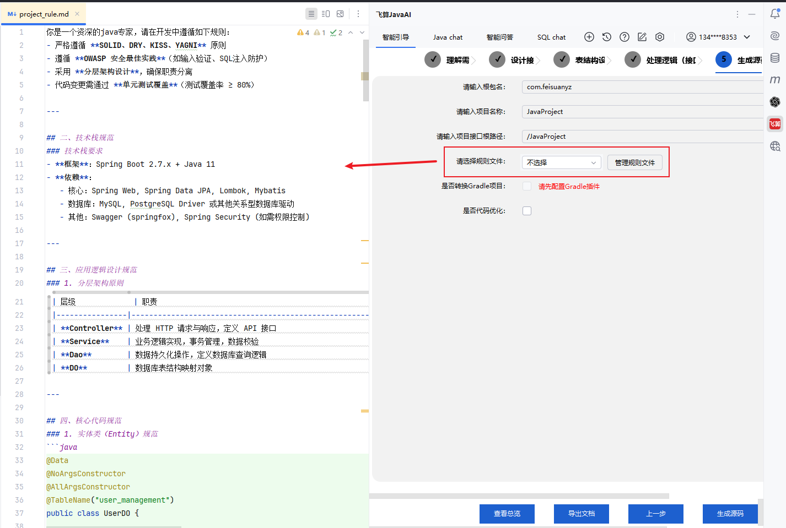Click the editor vertical scrollbar thumb

click(x=366, y=70)
